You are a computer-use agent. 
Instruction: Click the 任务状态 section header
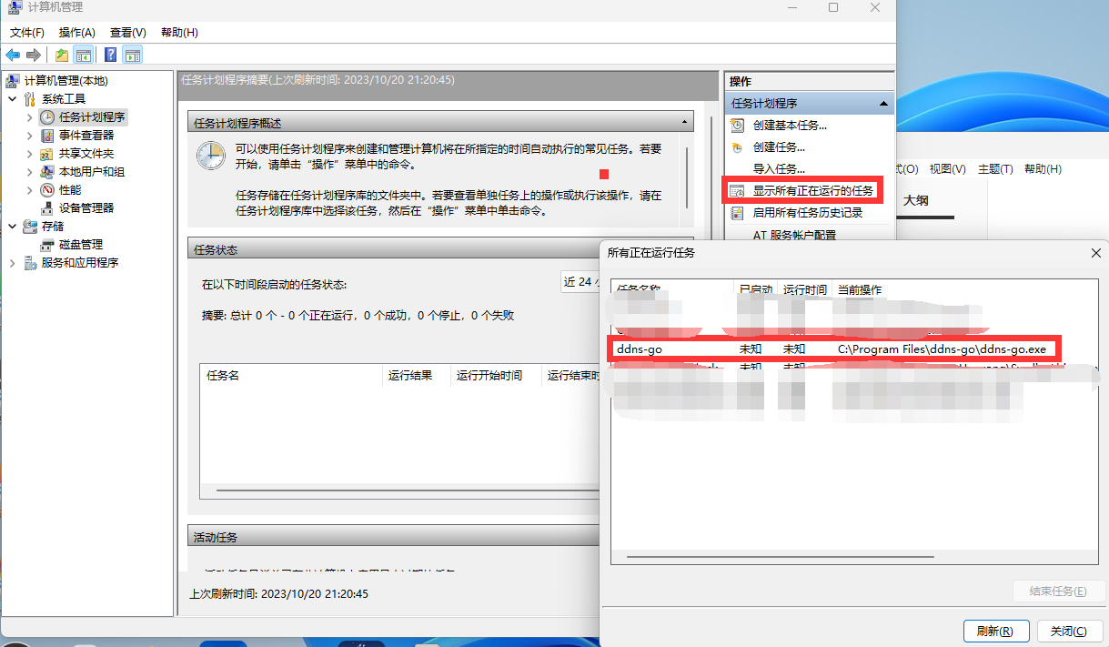(x=393, y=249)
